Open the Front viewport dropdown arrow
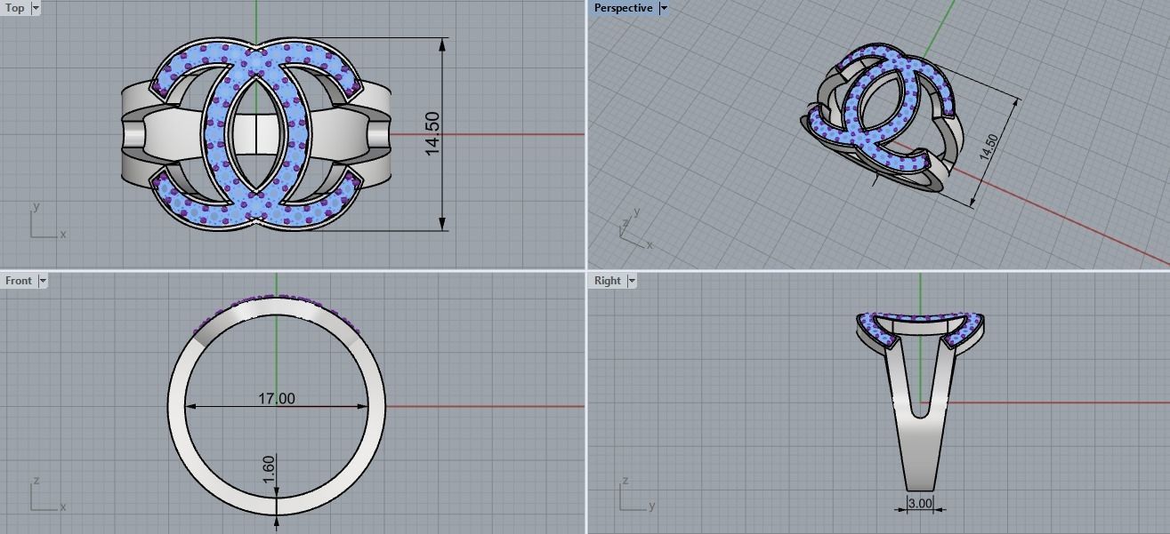 pyautogui.click(x=43, y=281)
